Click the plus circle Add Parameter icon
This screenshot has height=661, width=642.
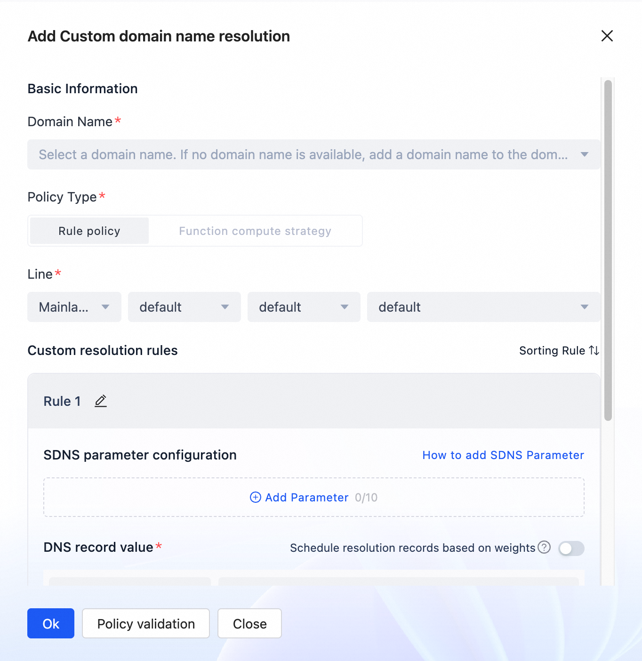click(x=255, y=498)
